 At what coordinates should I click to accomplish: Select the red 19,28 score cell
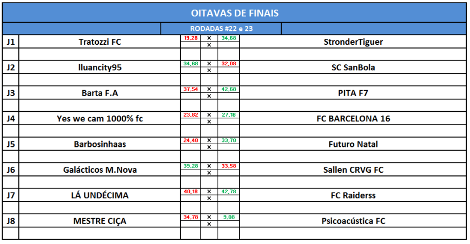190,38
